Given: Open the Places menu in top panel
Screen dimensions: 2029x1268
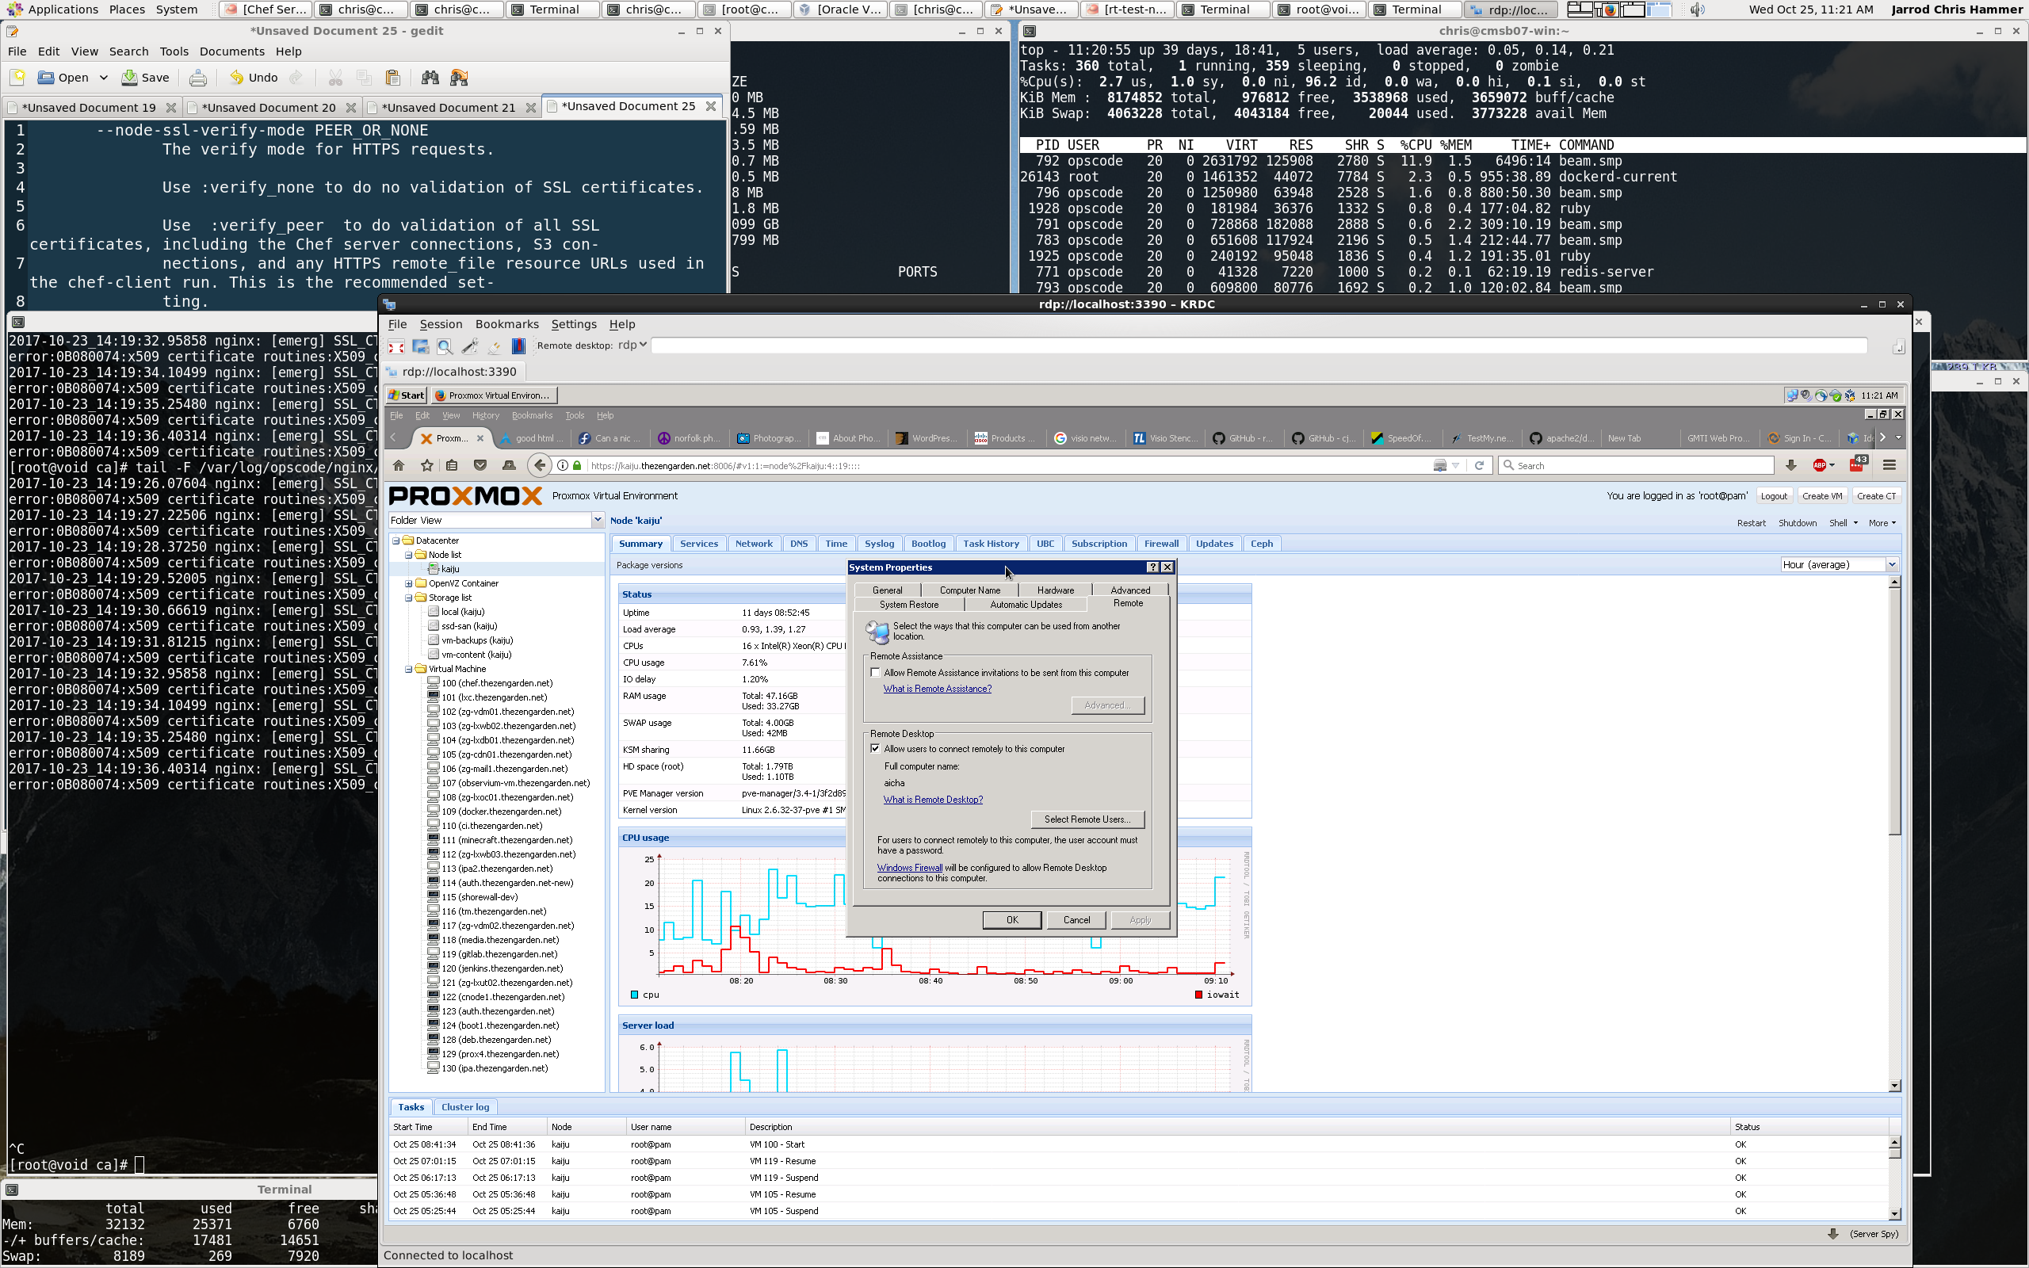Looking at the screenshot, I should click(x=127, y=10).
